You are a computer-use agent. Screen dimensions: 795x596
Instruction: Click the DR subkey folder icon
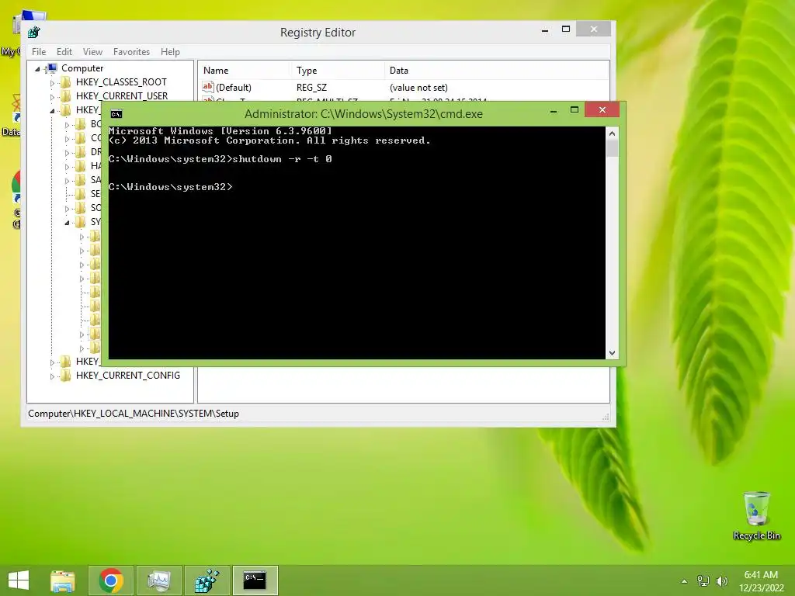pyautogui.click(x=81, y=151)
